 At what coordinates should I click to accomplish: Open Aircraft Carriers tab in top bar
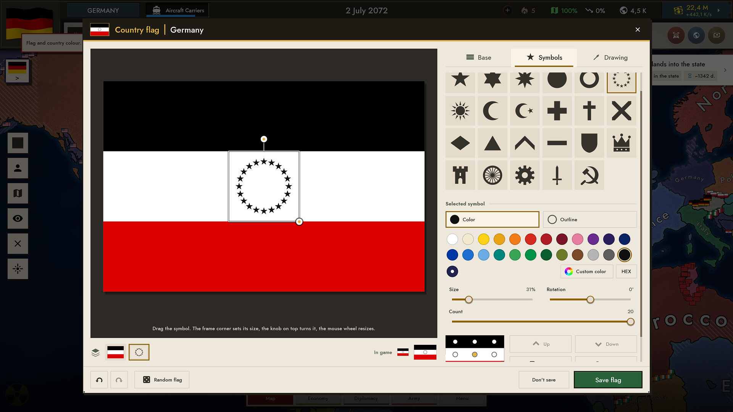coord(178,10)
